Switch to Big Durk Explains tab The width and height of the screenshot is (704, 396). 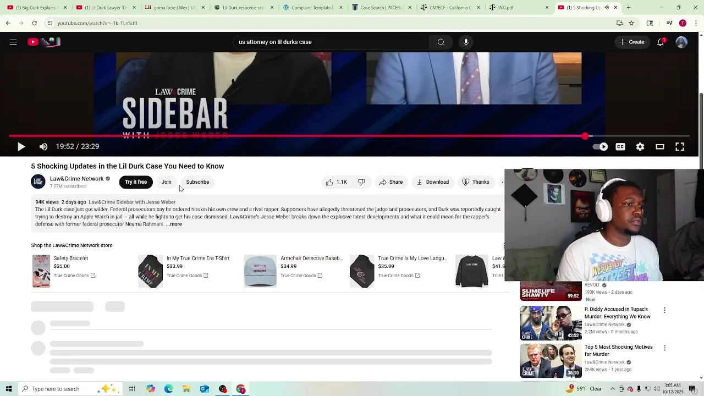pos(36,8)
